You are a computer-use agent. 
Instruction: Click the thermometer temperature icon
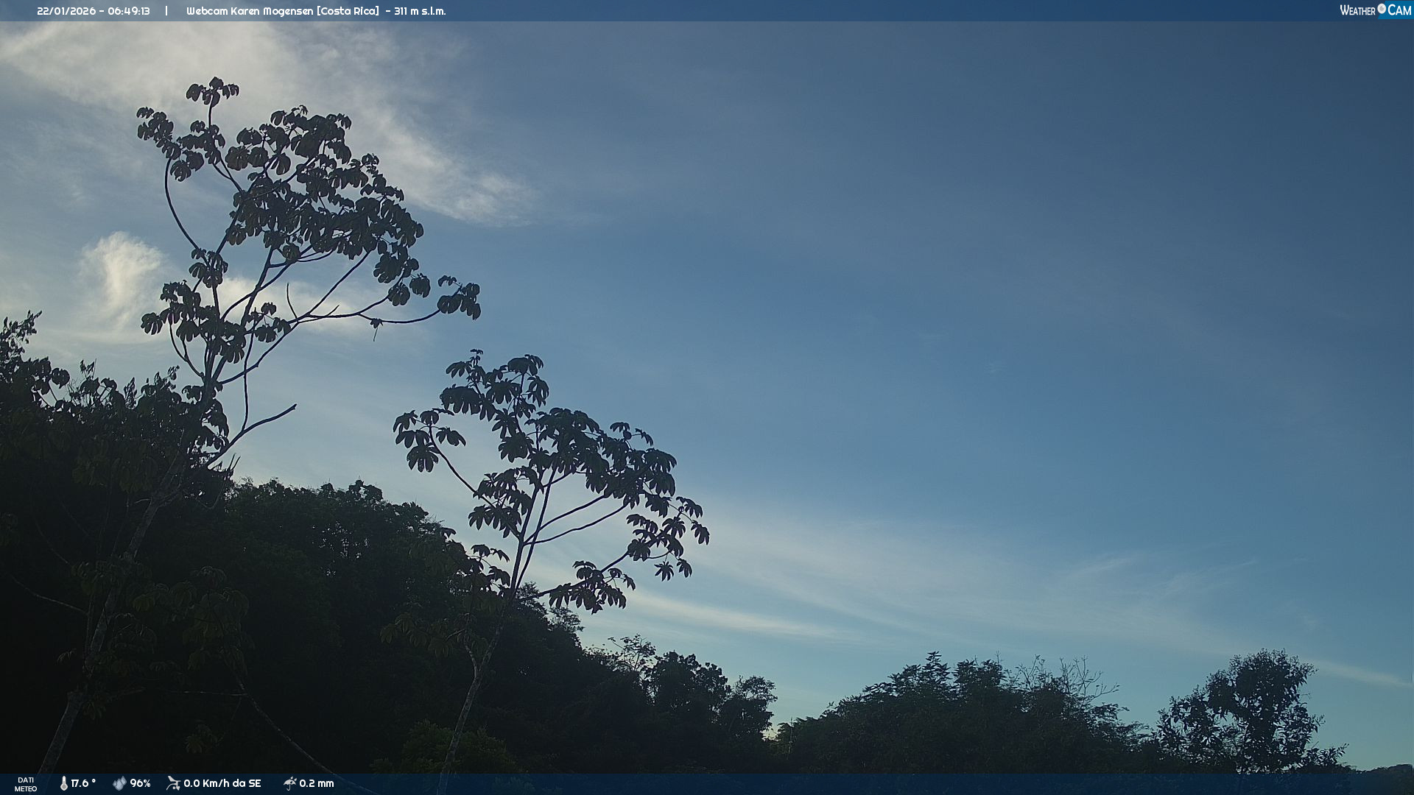(64, 783)
